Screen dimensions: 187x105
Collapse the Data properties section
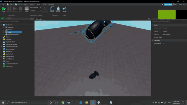click(153, 25)
